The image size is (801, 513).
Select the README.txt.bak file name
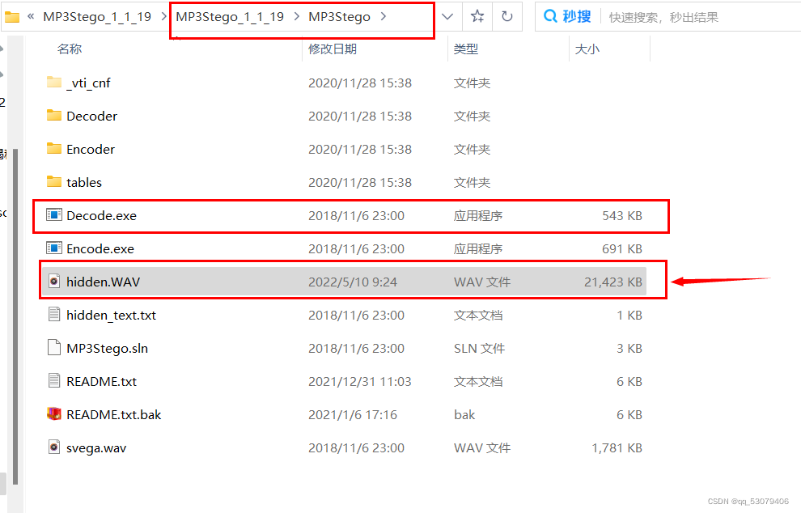click(x=114, y=414)
